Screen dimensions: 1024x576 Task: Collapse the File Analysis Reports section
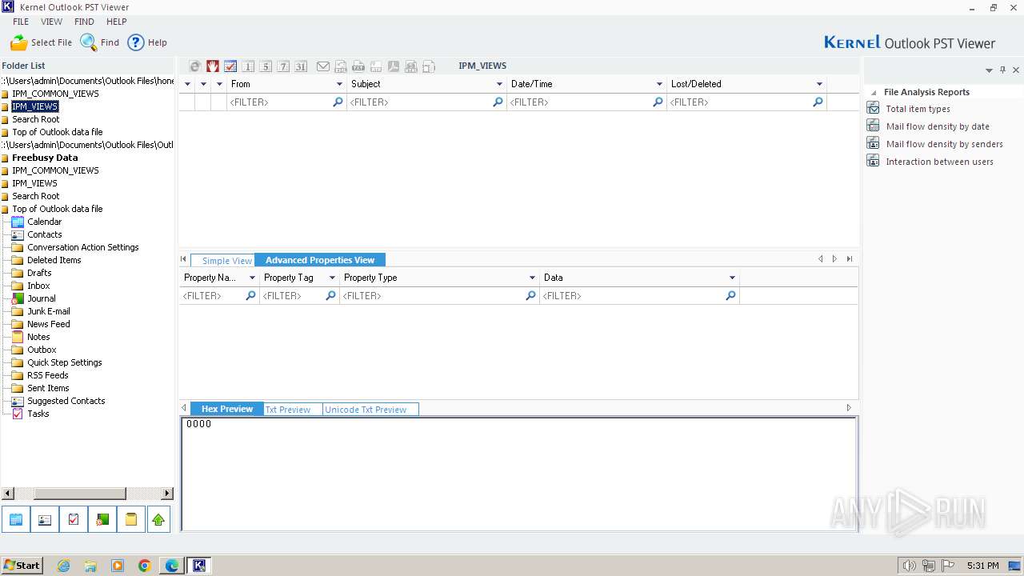click(x=874, y=93)
